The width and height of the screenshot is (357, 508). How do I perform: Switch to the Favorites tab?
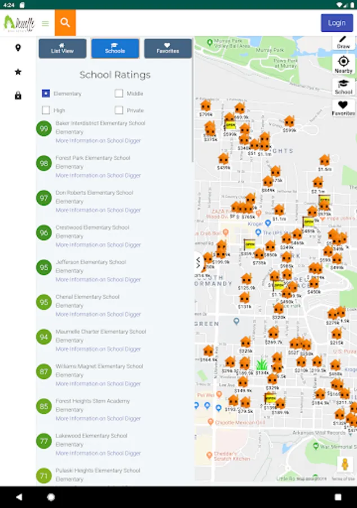click(168, 49)
